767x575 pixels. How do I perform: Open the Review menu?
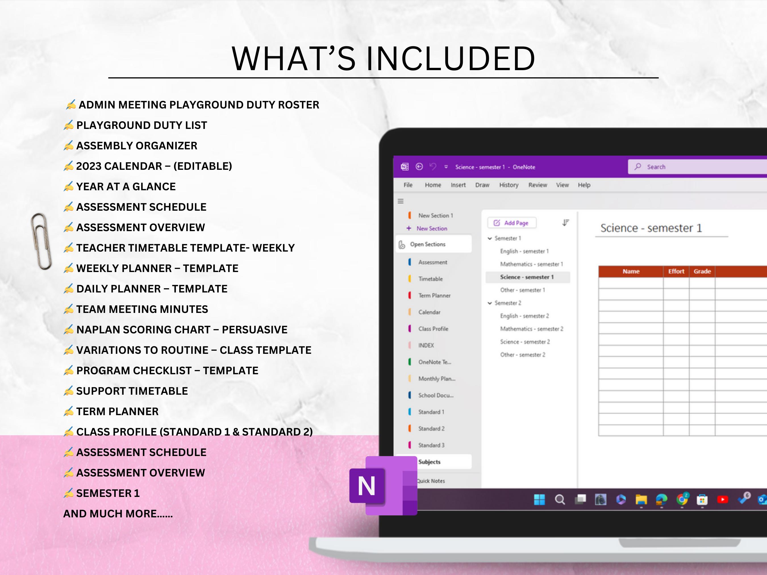[538, 185]
